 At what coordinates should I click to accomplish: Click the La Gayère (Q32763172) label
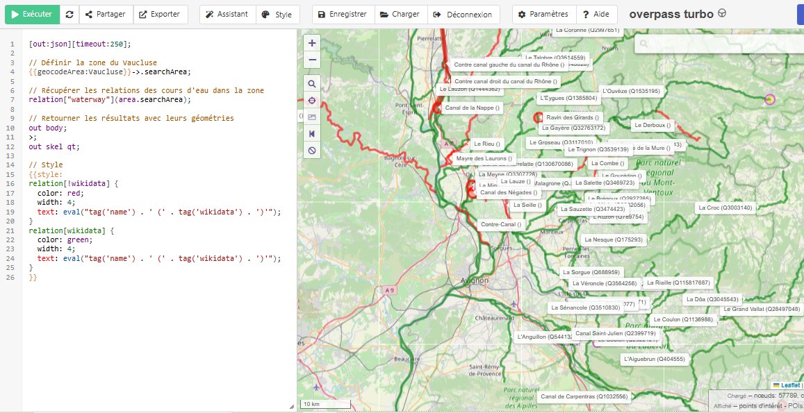tap(573, 128)
